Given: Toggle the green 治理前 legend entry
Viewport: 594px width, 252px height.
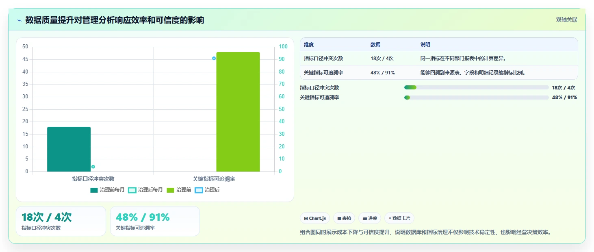Looking at the screenshot, I should coord(179,190).
